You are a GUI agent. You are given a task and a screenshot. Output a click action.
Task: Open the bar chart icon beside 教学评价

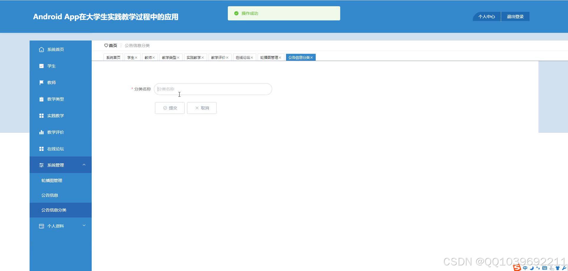coord(41,132)
